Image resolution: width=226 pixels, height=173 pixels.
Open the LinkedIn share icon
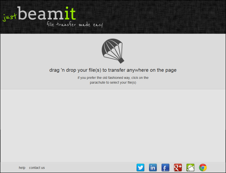pos(153,167)
